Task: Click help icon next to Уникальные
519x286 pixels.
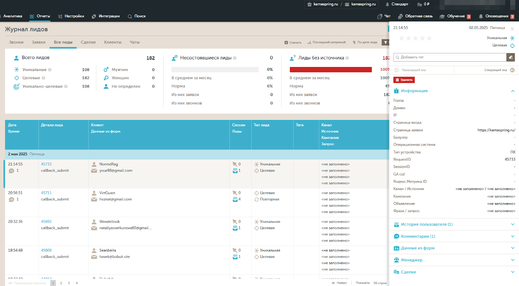Action: coord(50,70)
